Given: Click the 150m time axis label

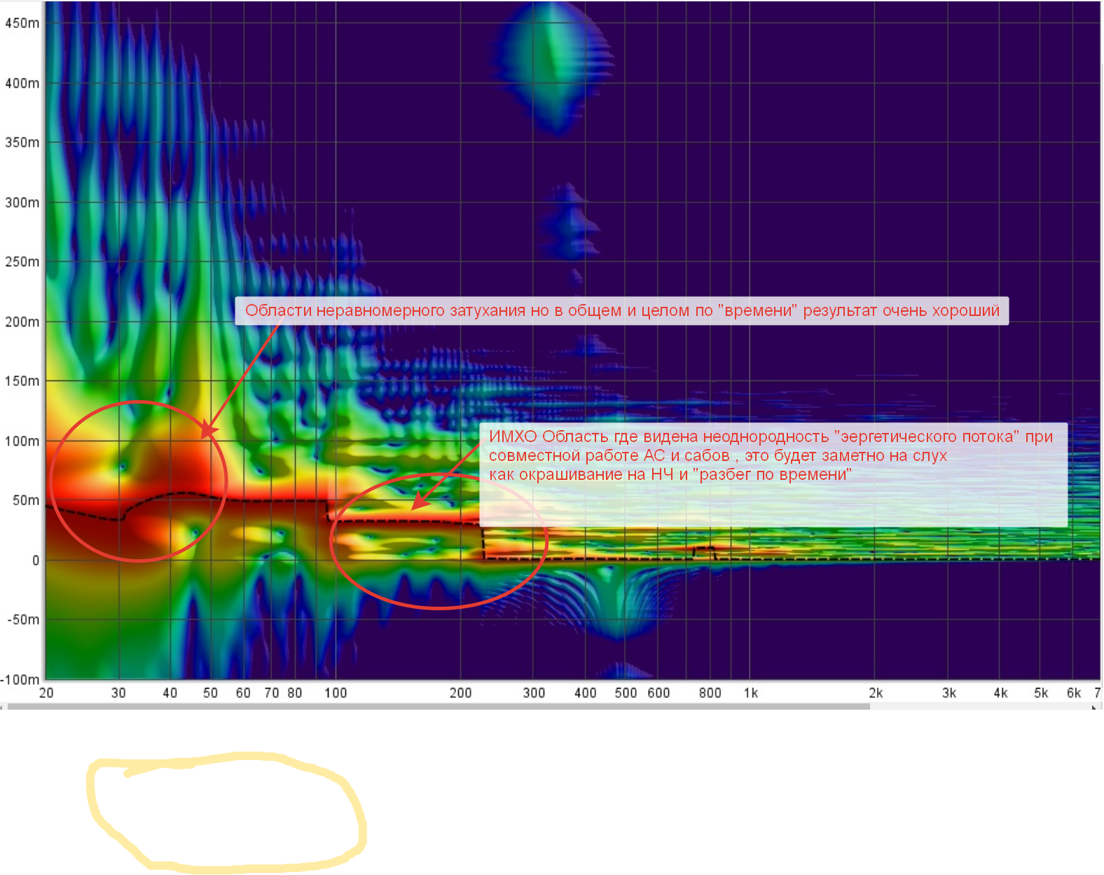Looking at the screenshot, I should point(22,380).
